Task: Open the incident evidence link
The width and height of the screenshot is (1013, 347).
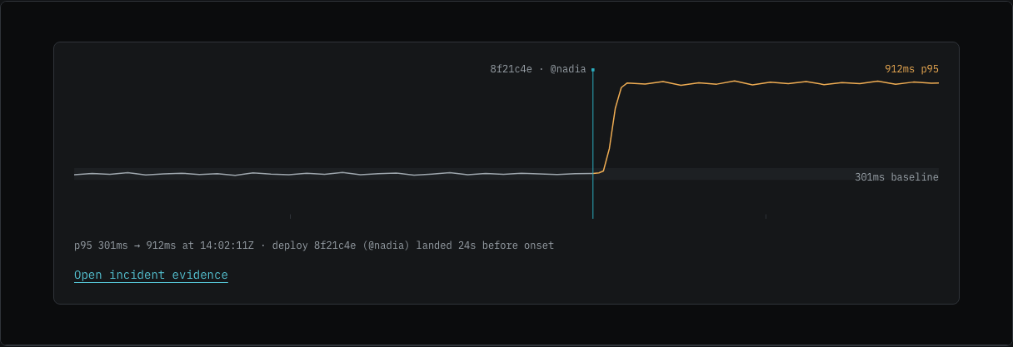Action: pos(151,275)
